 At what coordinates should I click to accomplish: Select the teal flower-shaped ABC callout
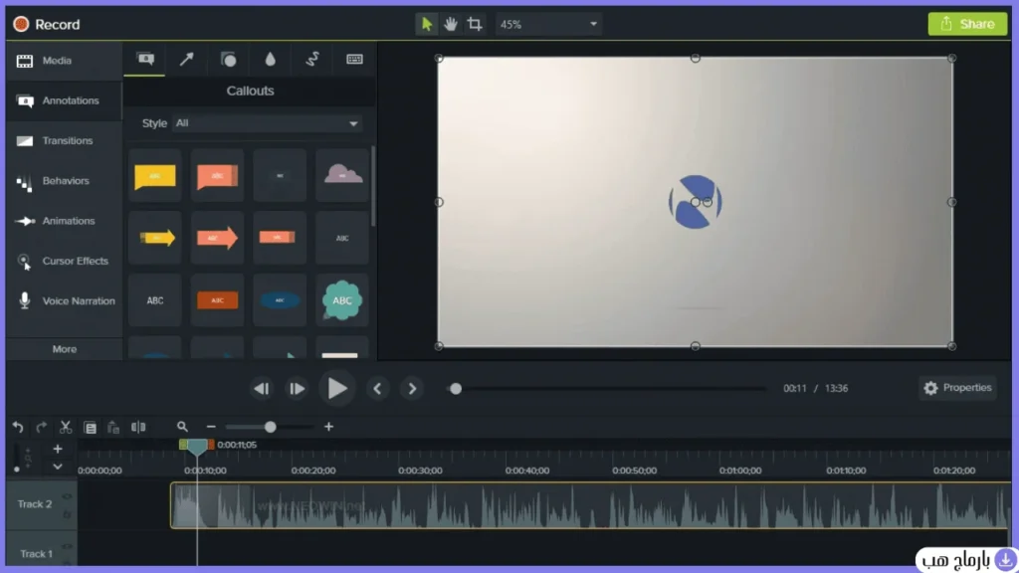[x=342, y=300]
